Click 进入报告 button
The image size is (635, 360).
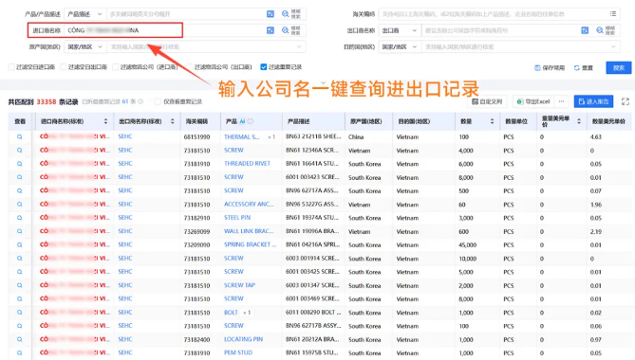pyautogui.click(x=593, y=101)
